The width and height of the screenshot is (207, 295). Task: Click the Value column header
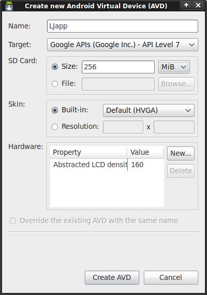[x=145, y=152]
